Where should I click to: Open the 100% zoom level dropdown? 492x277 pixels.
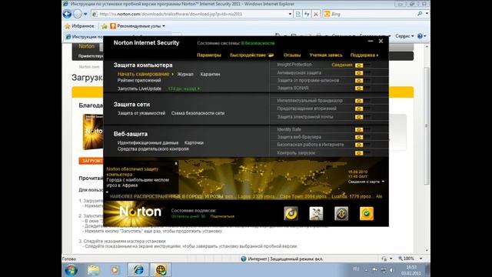point(421,259)
